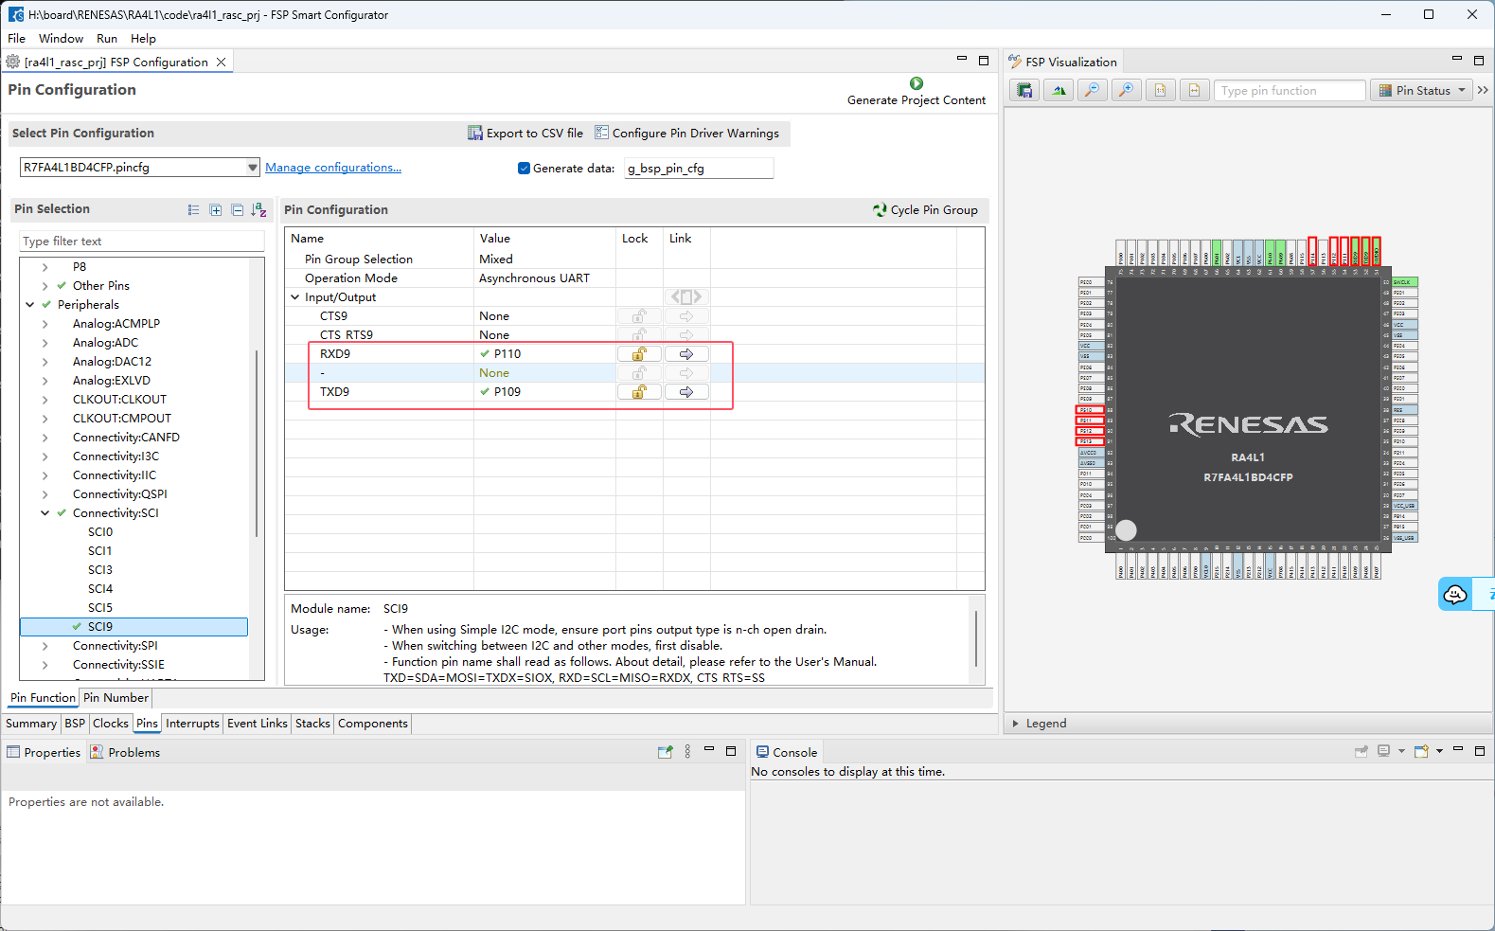Image resolution: width=1495 pixels, height=931 pixels.
Task: Click the zoom in magnifier in FSP Visualization
Action: coord(1126,90)
